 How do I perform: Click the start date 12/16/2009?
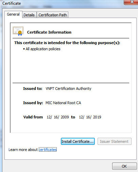pos(58,117)
